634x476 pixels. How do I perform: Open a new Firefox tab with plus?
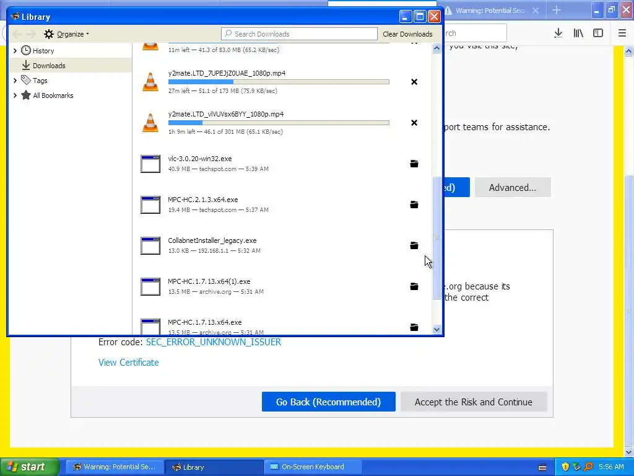tap(557, 11)
